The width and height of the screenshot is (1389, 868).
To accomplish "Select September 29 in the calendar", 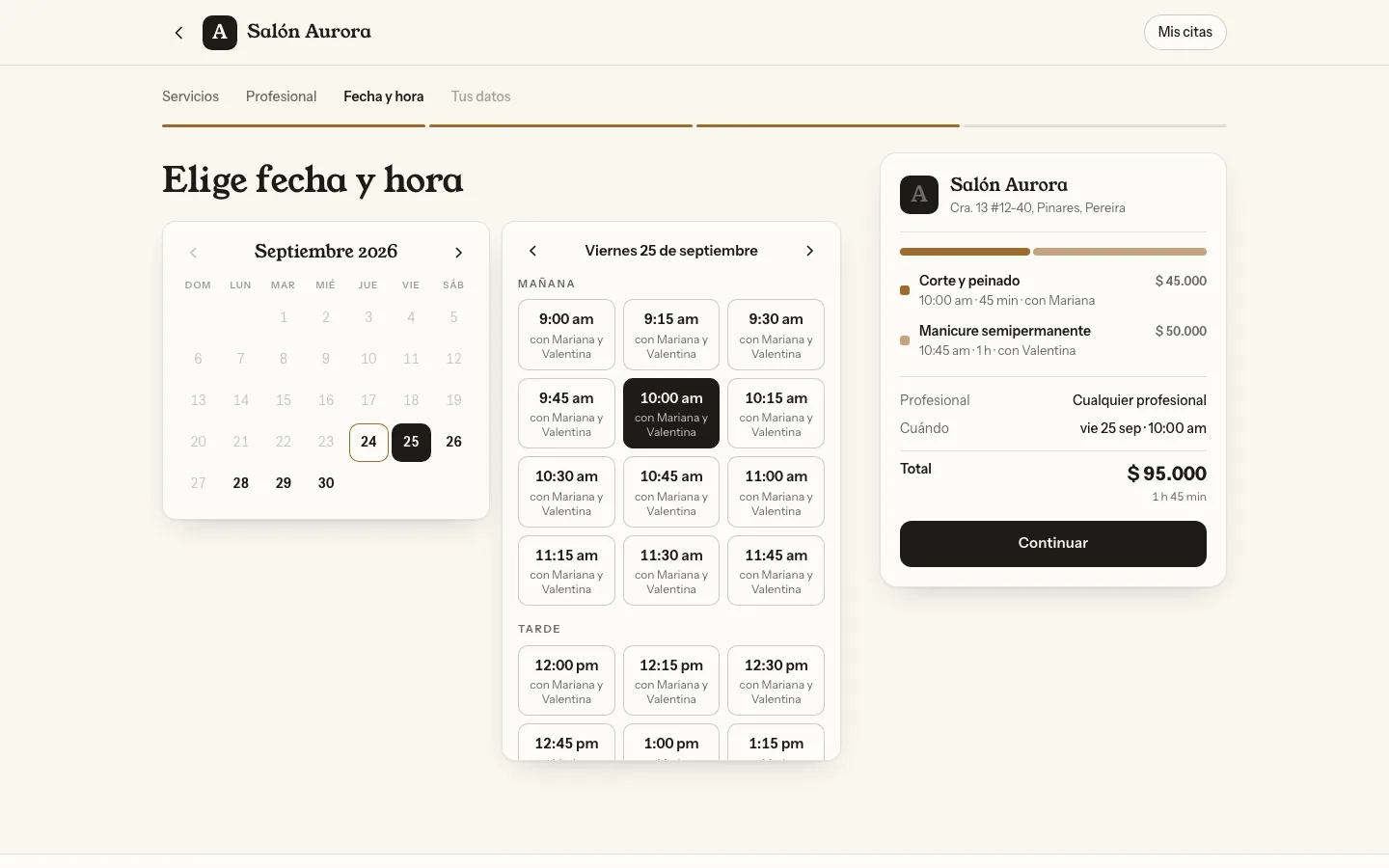I will pos(284,483).
